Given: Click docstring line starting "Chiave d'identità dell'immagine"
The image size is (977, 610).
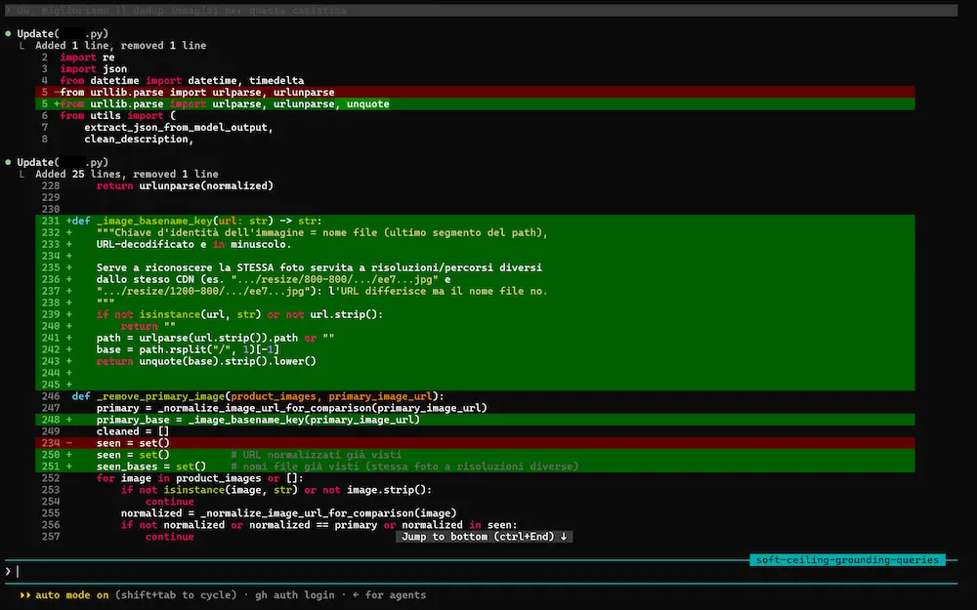Looking at the screenshot, I should click(x=476, y=233).
